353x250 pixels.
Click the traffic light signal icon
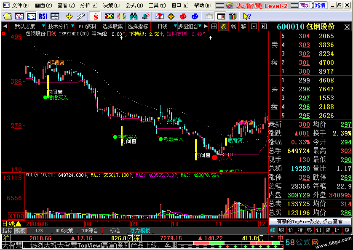point(110,16)
